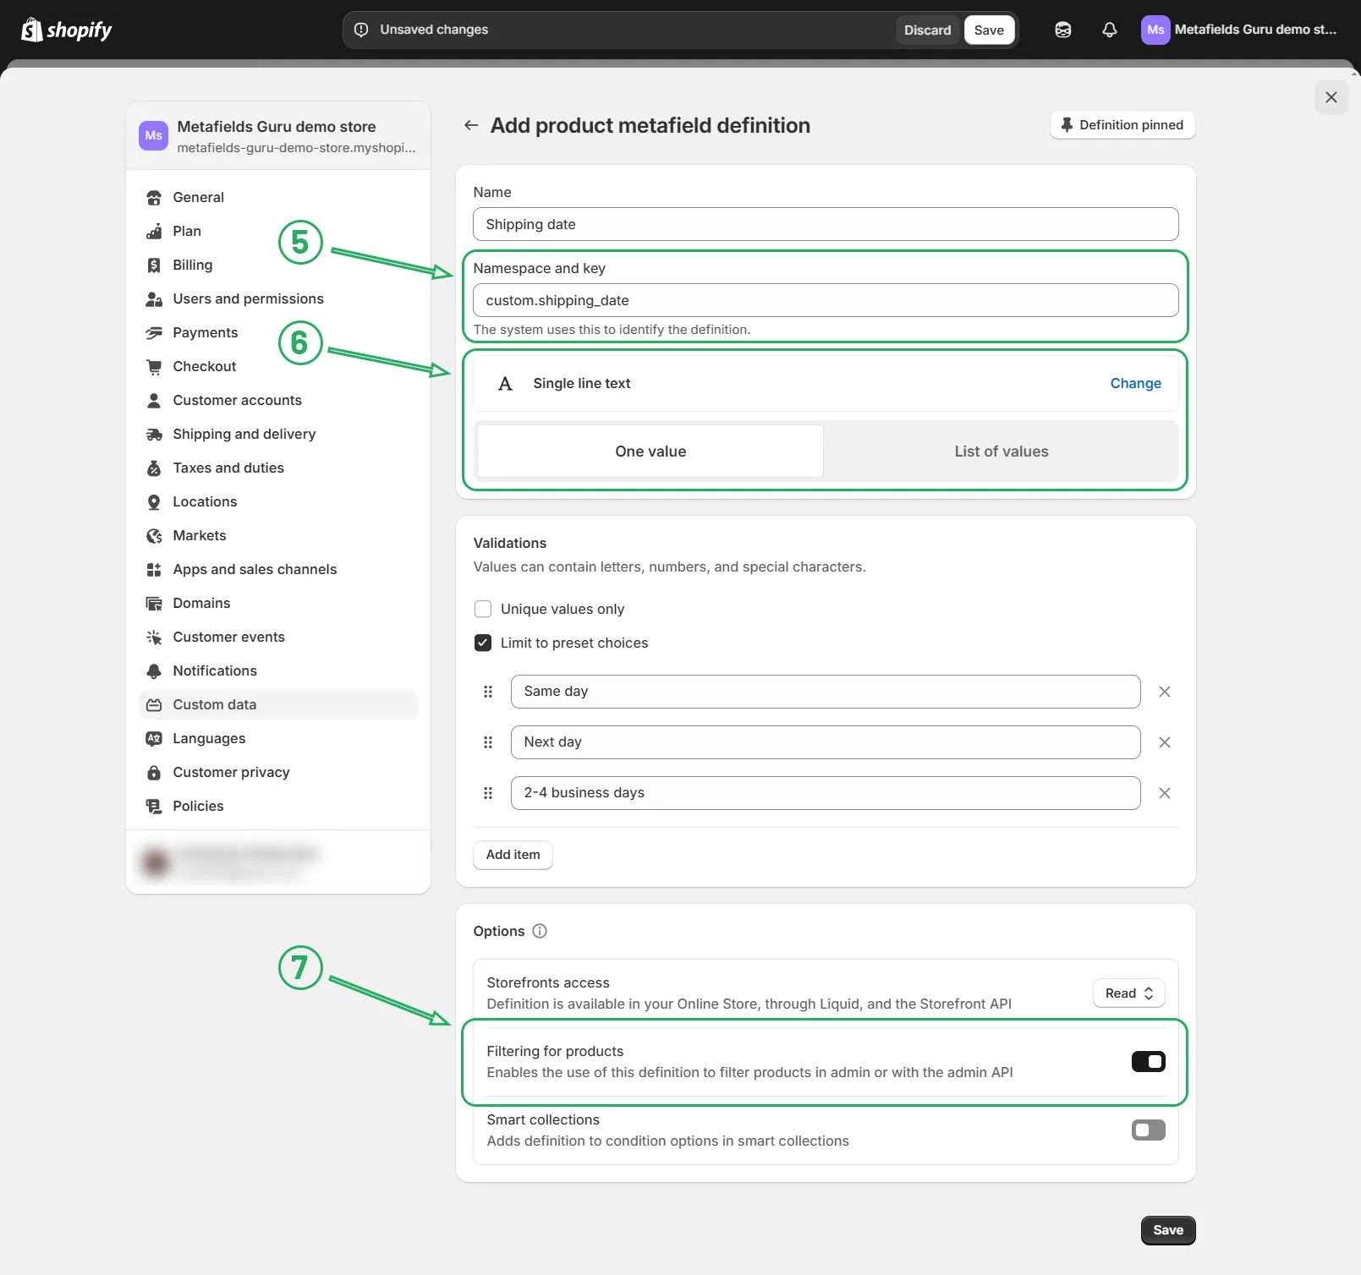Click the Change type link
The width and height of the screenshot is (1361, 1275).
click(x=1135, y=383)
